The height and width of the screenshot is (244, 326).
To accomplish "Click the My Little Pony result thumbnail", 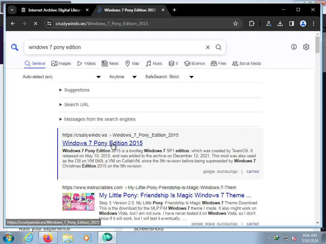I will pyautogui.click(x=78, y=202).
